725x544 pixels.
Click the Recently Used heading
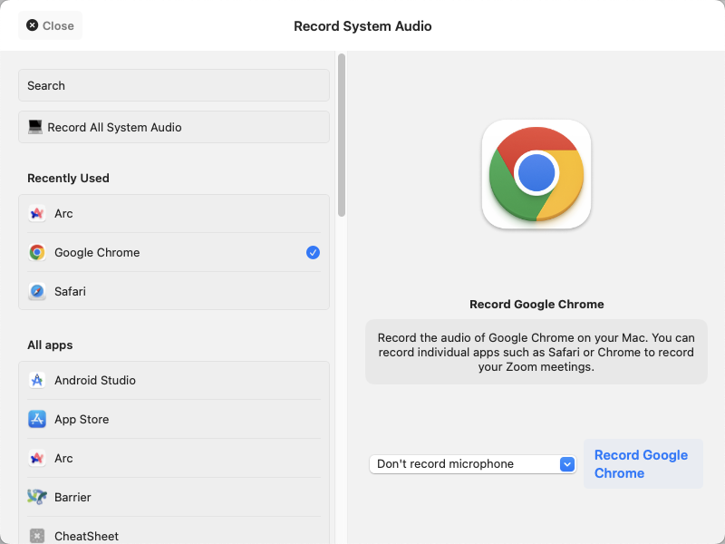tap(69, 178)
